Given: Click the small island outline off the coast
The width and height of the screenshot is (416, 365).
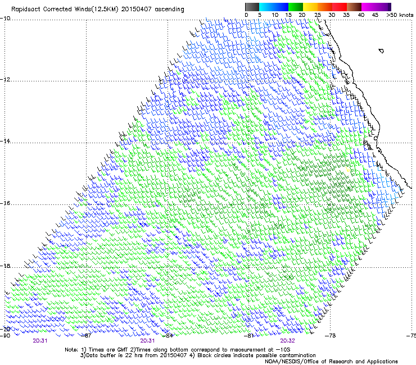Looking at the screenshot, I should pos(381,51).
